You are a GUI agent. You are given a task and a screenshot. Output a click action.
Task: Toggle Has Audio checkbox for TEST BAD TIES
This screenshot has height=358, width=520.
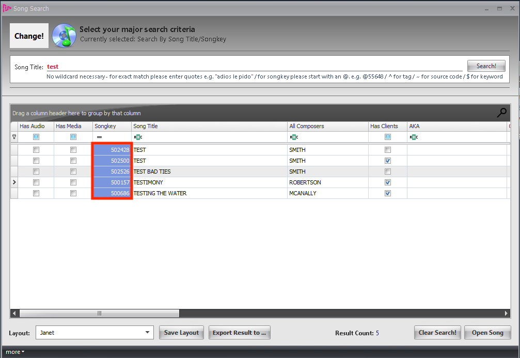pos(36,172)
